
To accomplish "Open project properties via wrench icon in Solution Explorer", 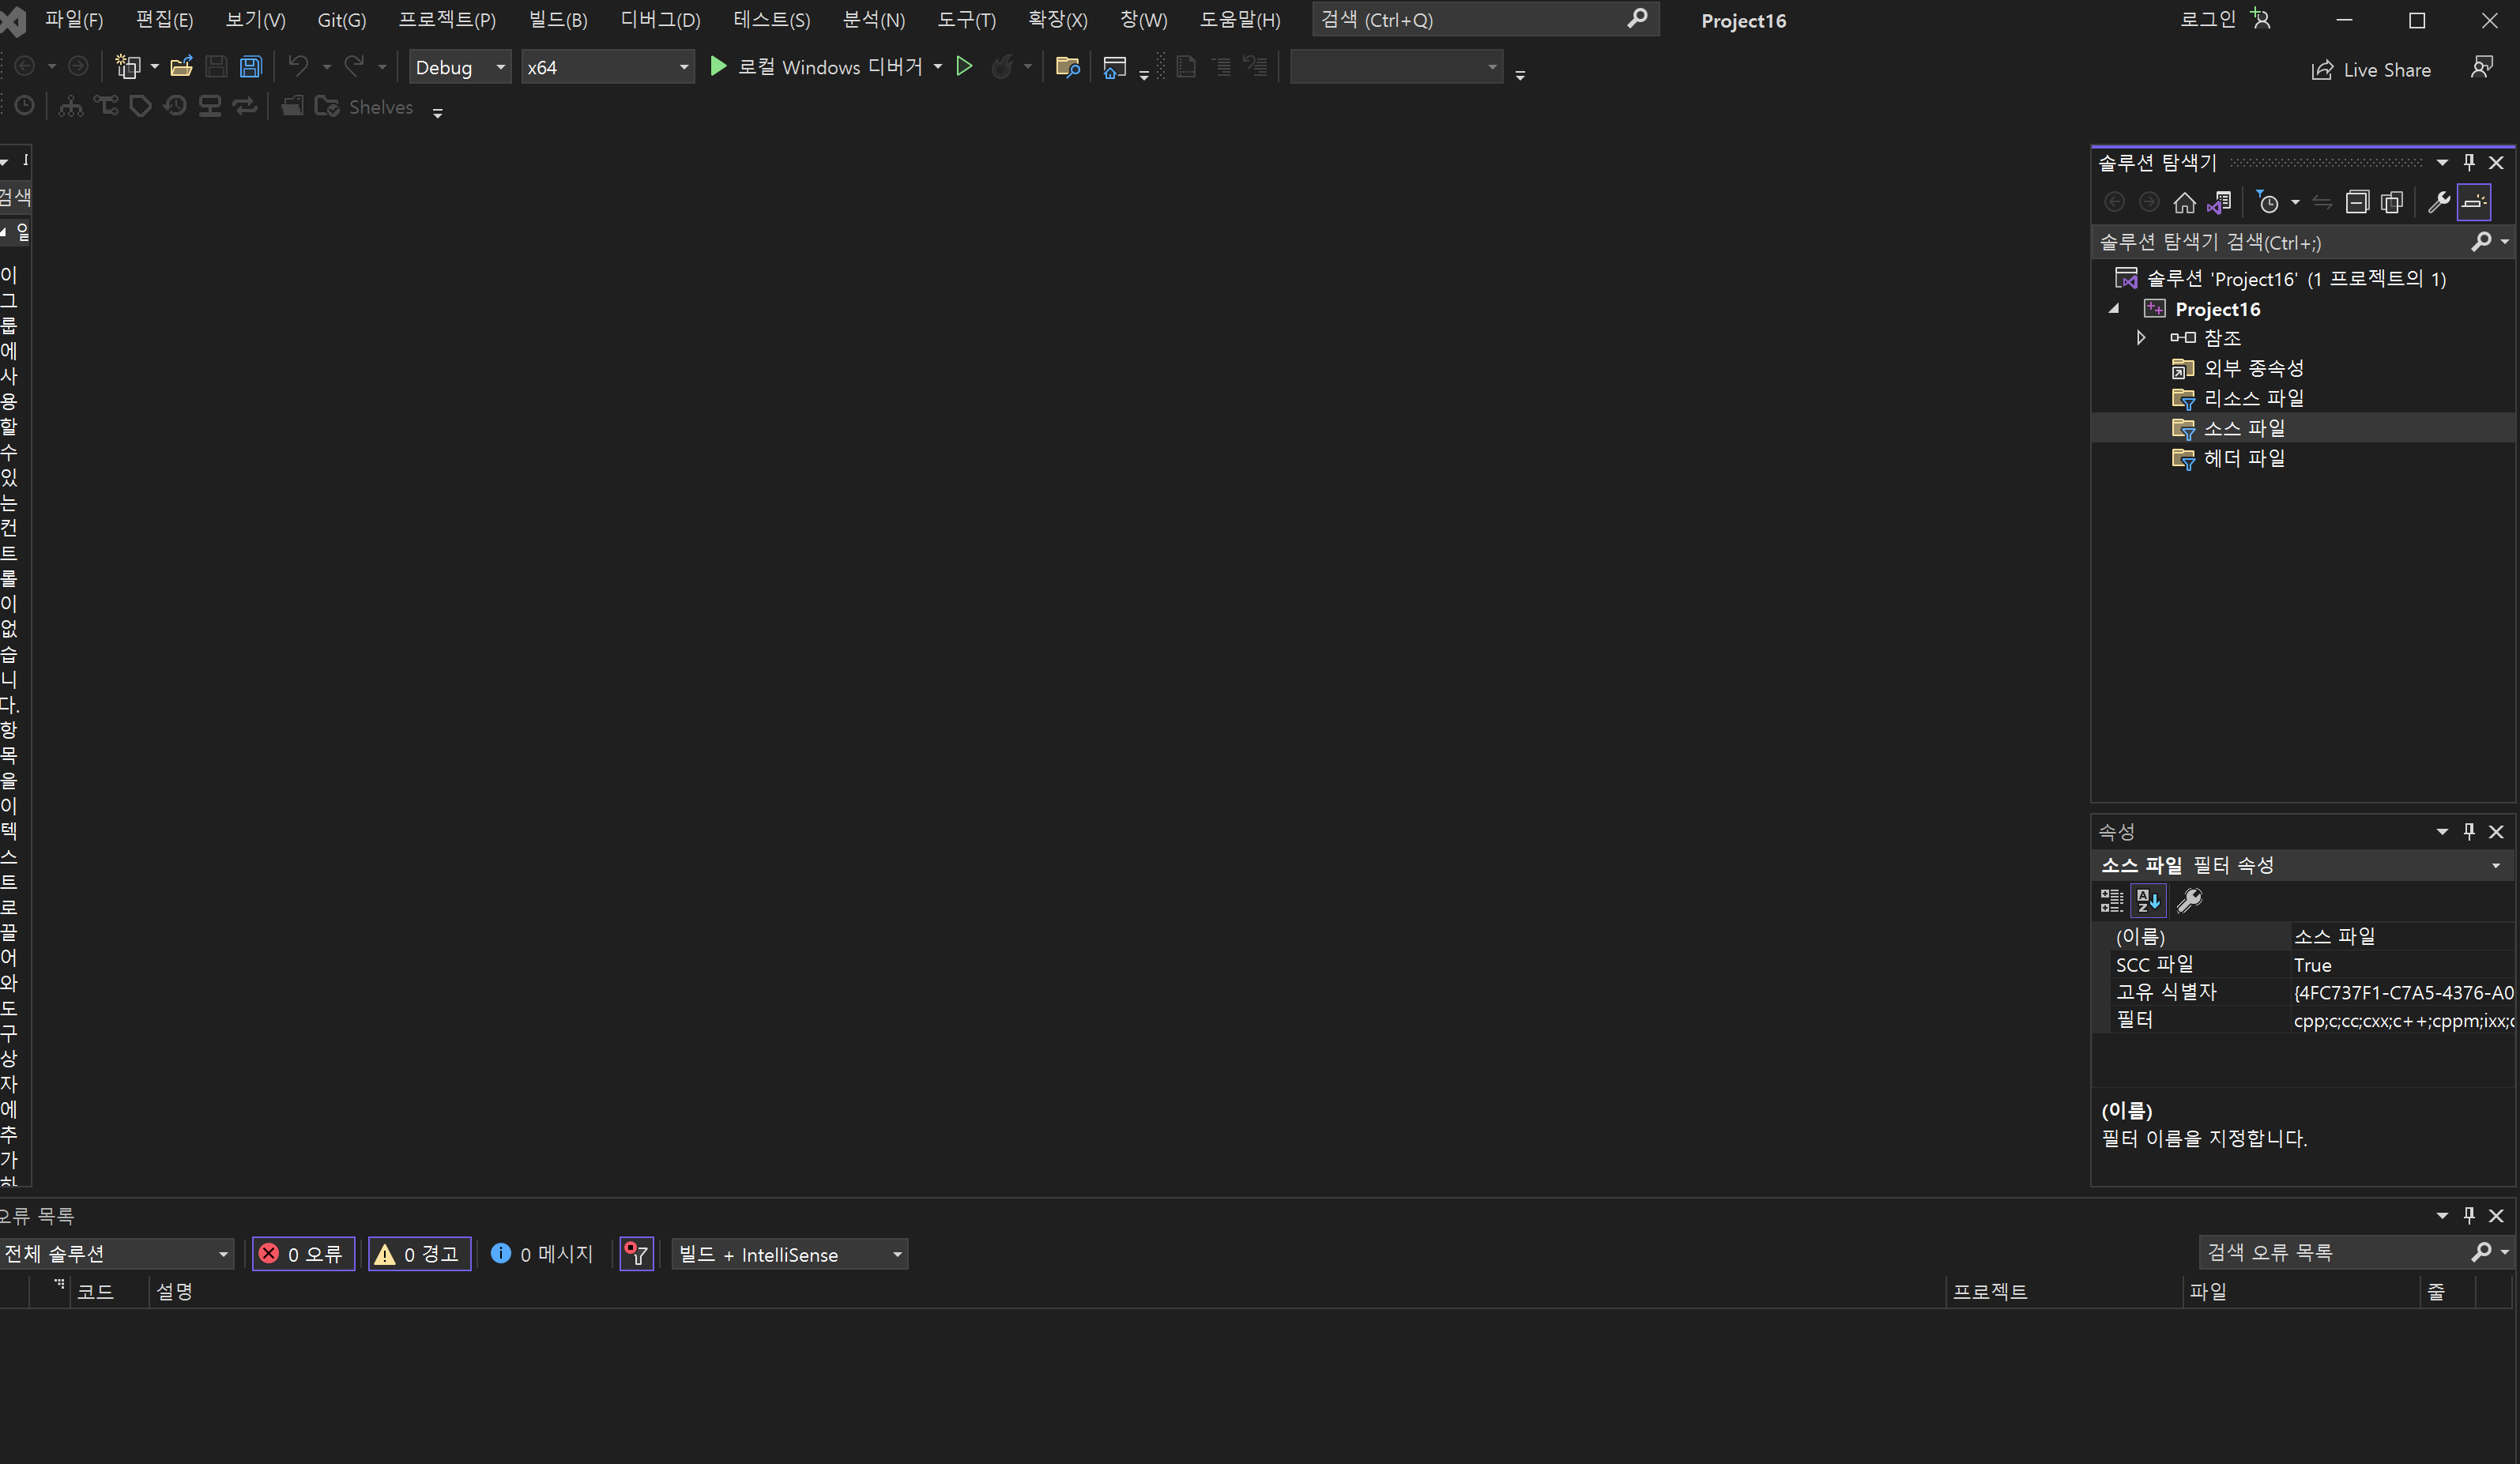I will coord(2438,203).
